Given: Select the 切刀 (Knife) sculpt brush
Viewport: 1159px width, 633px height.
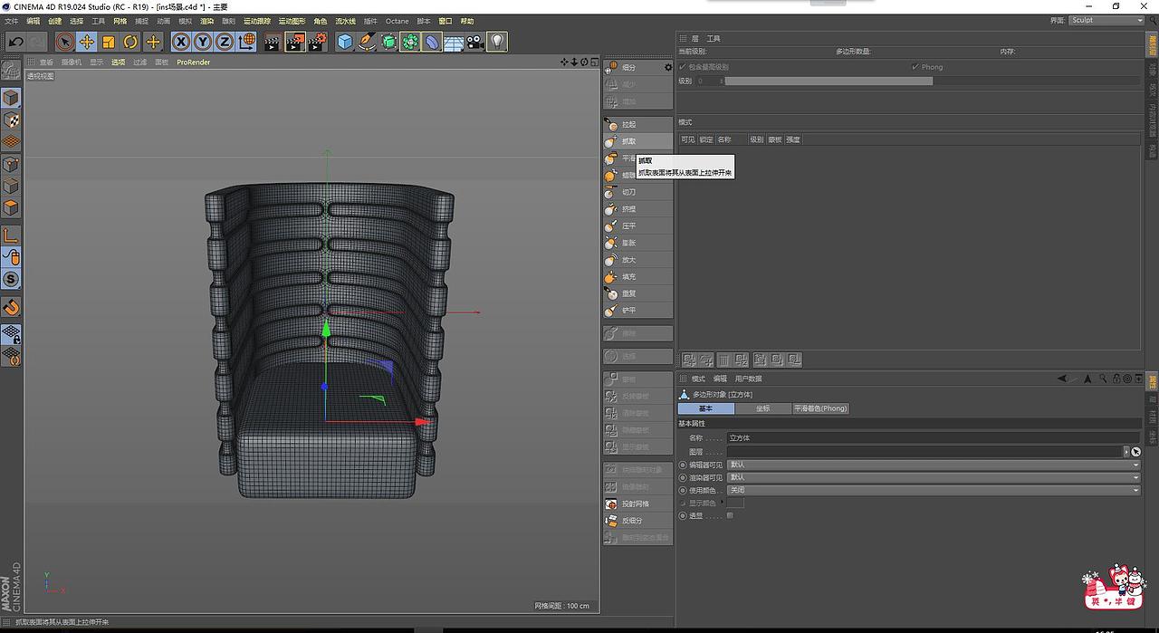Looking at the screenshot, I should pyautogui.click(x=637, y=192).
